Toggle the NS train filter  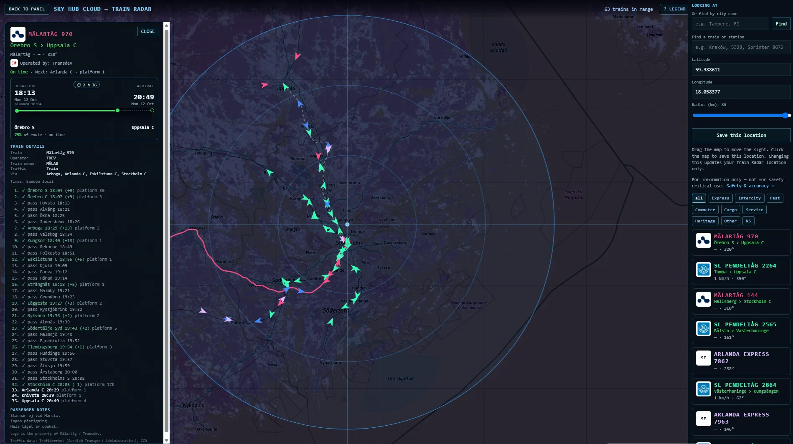coord(748,221)
